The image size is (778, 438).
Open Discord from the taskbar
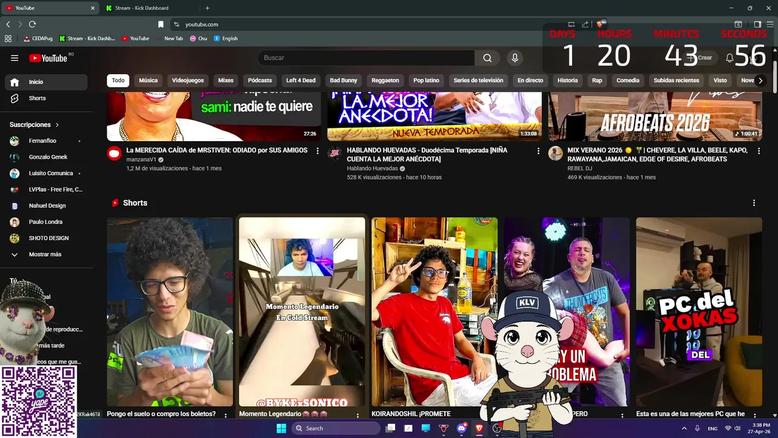[461, 428]
